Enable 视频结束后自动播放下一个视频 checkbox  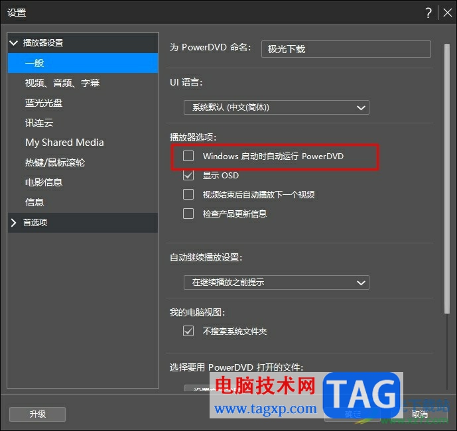click(188, 194)
